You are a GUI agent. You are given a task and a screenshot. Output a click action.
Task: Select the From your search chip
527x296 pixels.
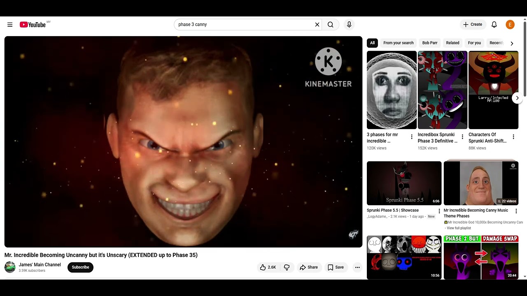[398, 43]
